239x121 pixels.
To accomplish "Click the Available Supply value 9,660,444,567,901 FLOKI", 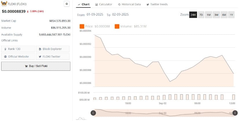I will click(x=55, y=34).
